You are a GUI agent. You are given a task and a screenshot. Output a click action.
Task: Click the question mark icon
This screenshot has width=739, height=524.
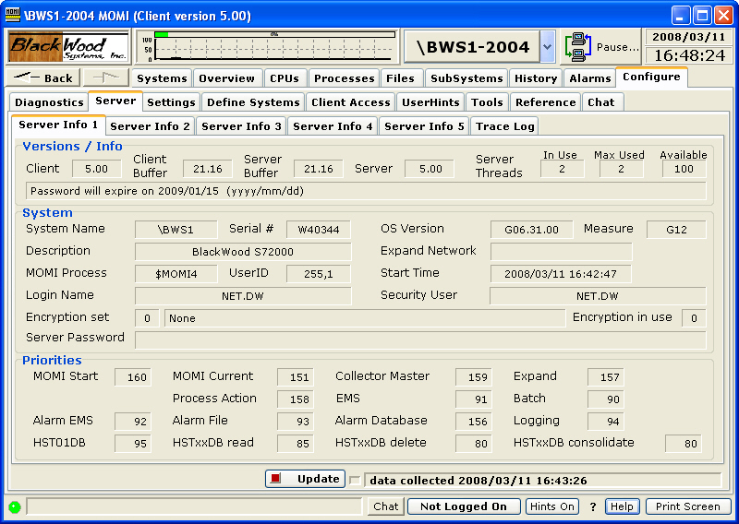[593, 506]
